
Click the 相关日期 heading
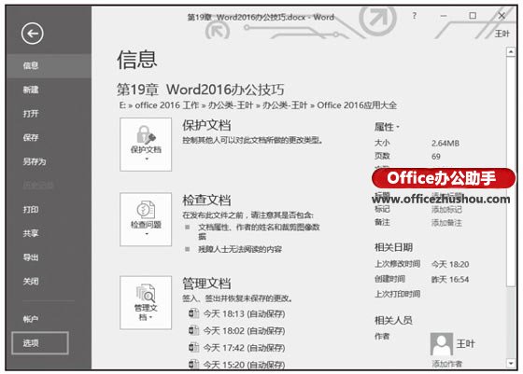pyautogui.click(x=393, y=247)
